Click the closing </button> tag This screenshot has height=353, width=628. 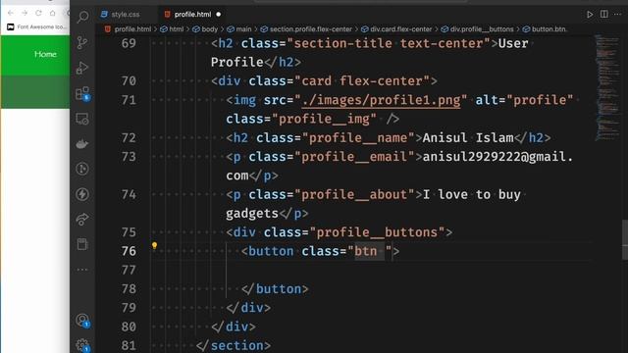point(275,289)
